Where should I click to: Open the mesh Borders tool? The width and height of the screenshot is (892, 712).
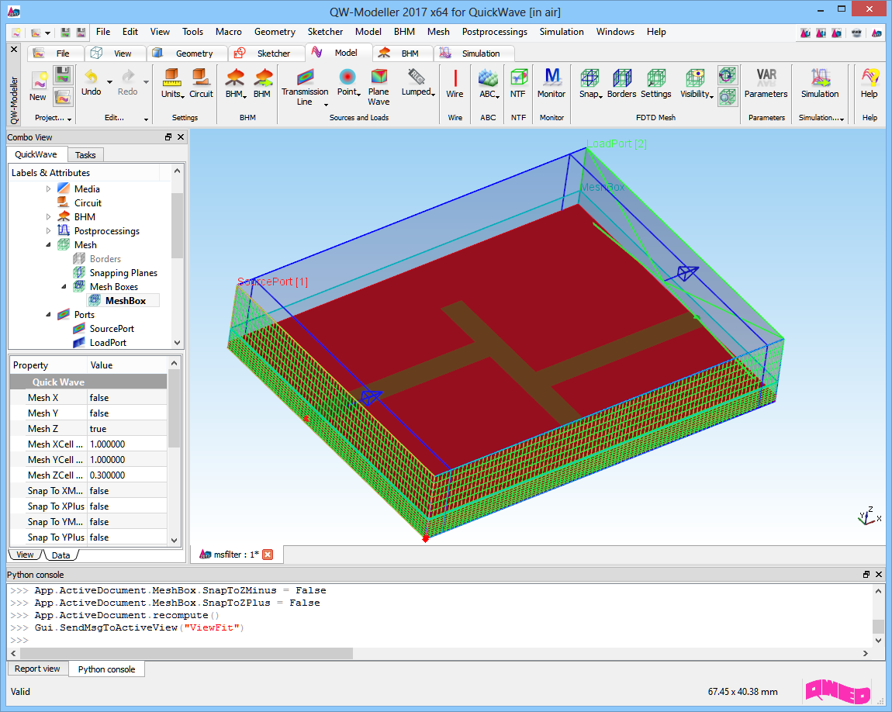(622, 78)
